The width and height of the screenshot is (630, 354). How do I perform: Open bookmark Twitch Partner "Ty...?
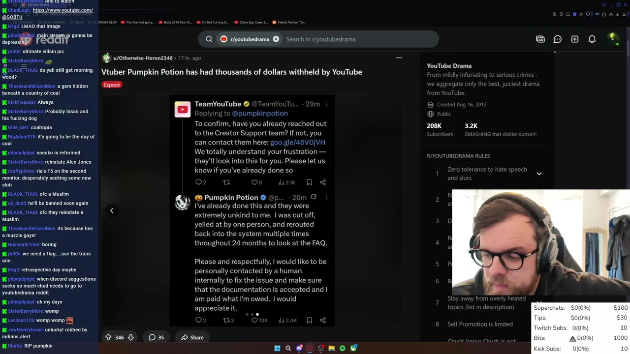click(289, 23)
